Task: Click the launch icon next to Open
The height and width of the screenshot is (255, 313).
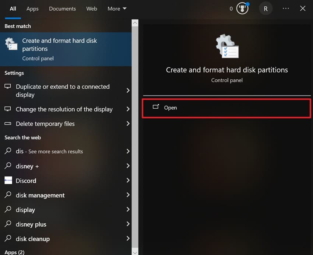Action: [x=156, y=108]
